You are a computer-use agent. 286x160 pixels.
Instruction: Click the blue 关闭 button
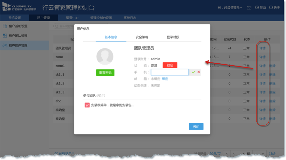196,126
